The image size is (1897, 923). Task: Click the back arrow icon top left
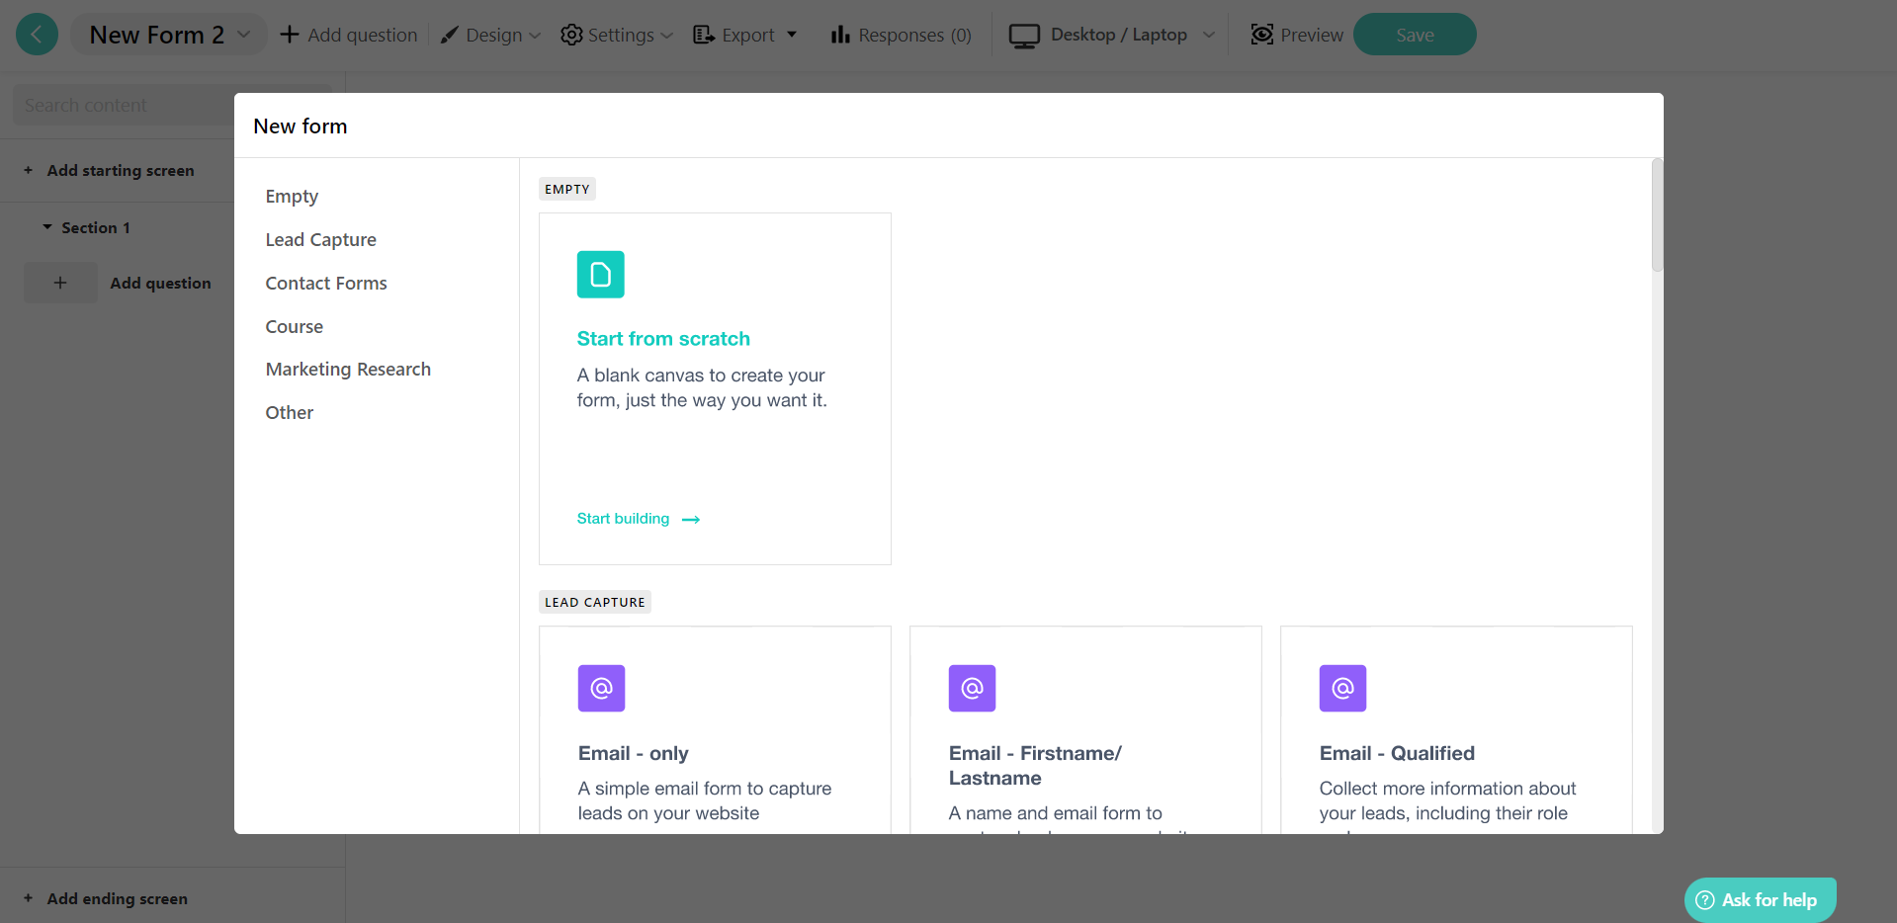point(37,34)
